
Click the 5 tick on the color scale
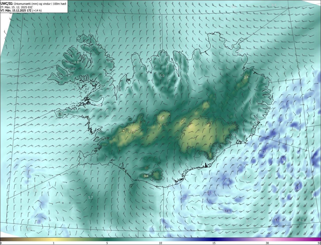(x=107, y=243)
